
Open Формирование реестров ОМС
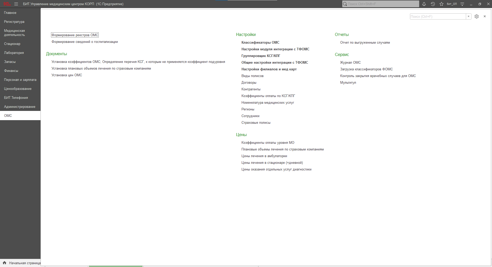pos(75,35)
